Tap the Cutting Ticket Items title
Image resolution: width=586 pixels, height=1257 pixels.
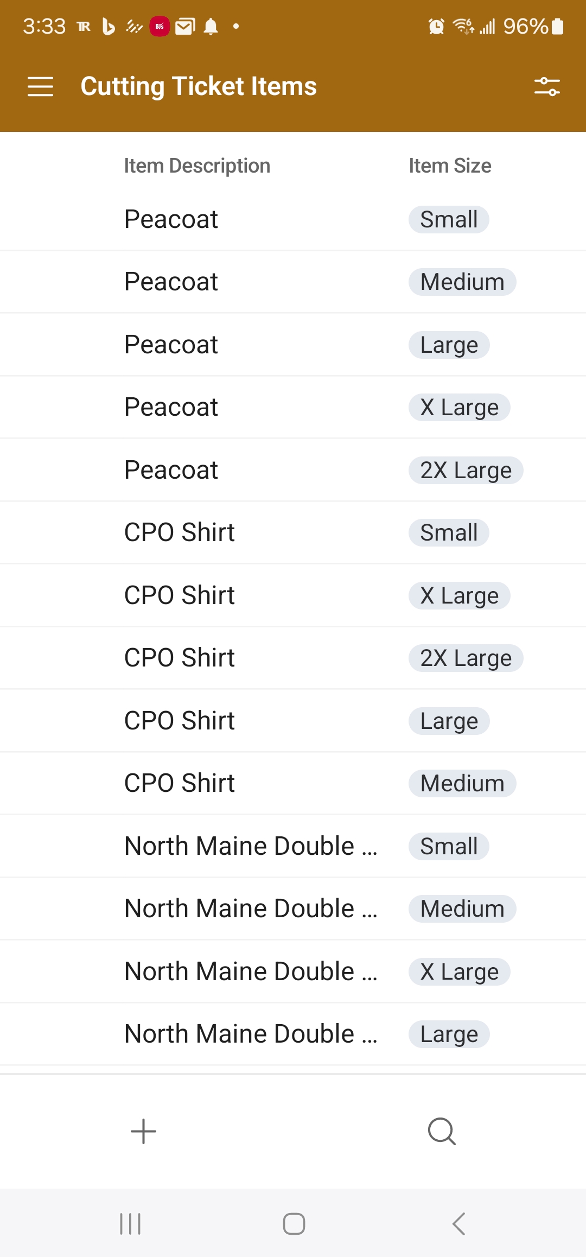199,86
